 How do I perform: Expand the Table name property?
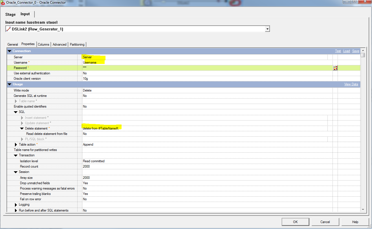coord(16,101)
